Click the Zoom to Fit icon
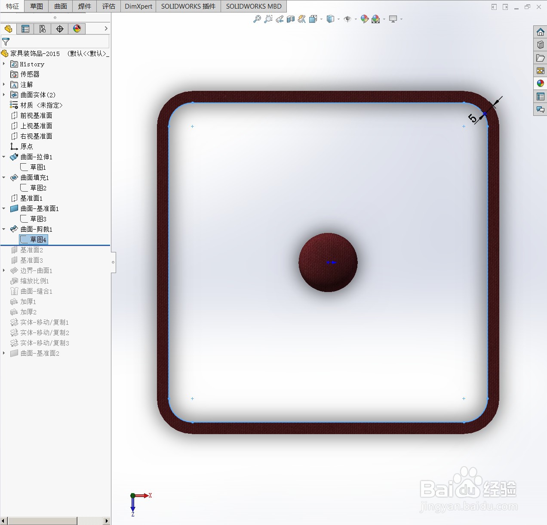 pyautogui.click(x=257, y=19)
